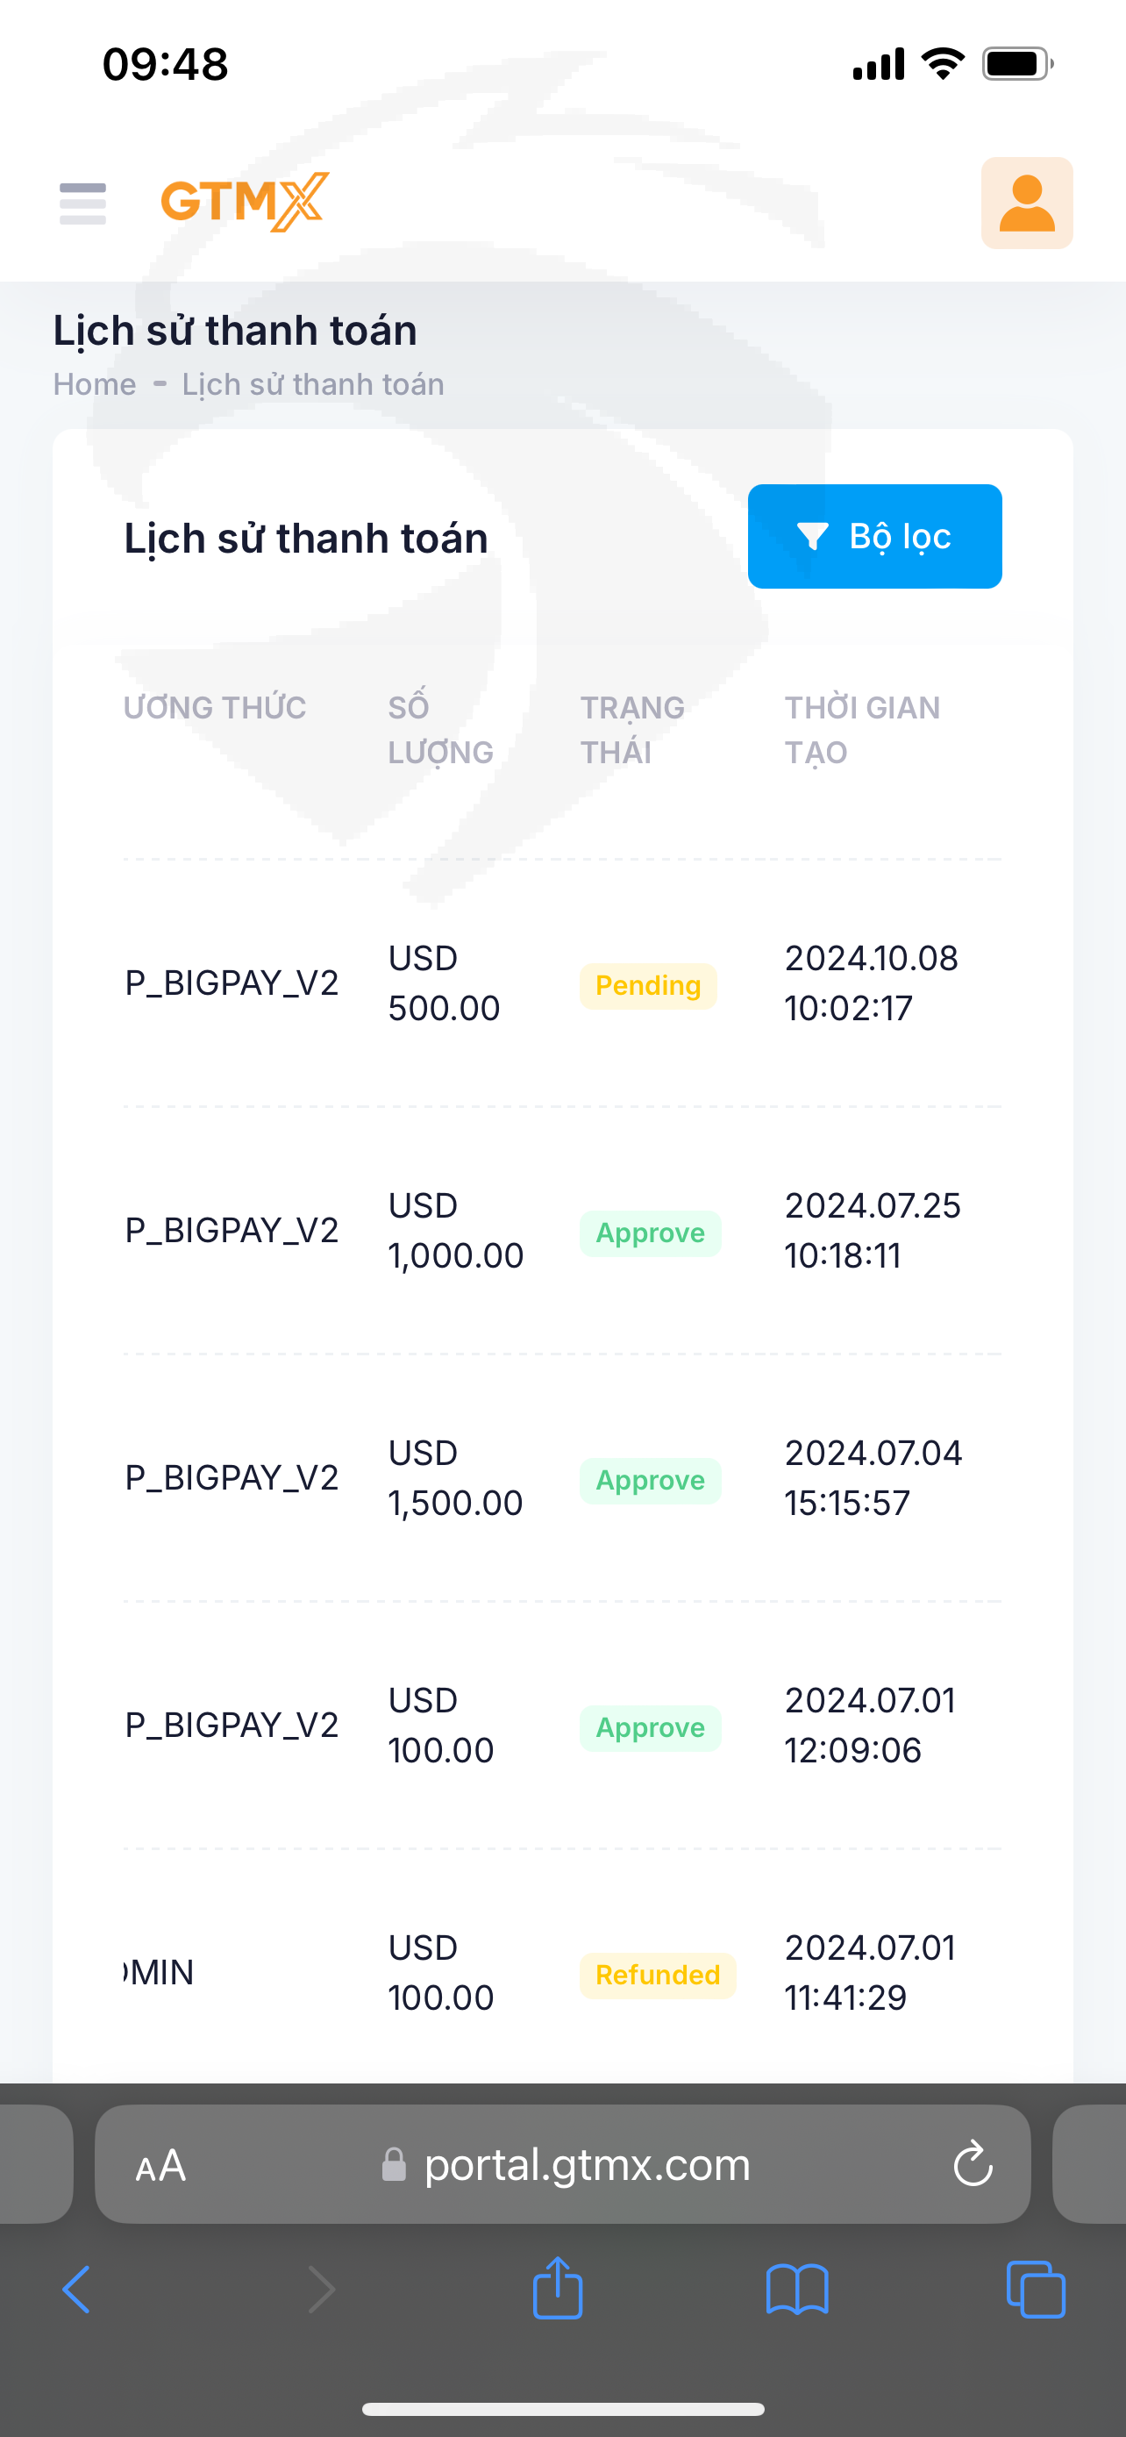The width and height of the screenshot is (1126, 2437).
Task: Reload the page in Safari
Action: pos(972,2164)
